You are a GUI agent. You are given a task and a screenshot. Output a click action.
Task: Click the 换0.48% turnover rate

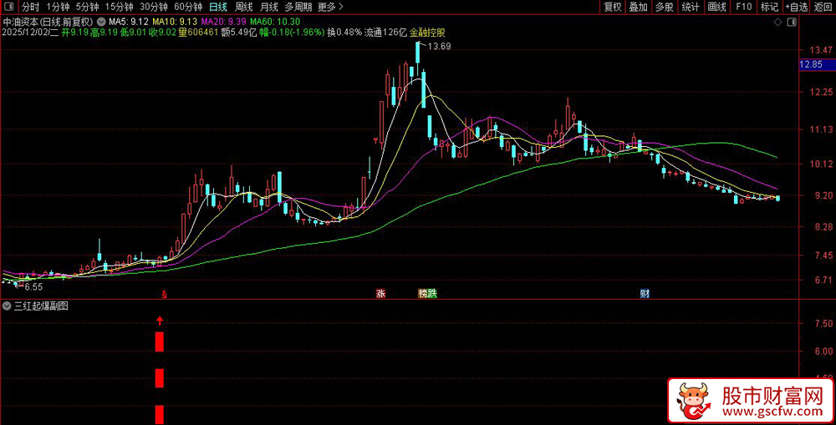click(344, 32)
